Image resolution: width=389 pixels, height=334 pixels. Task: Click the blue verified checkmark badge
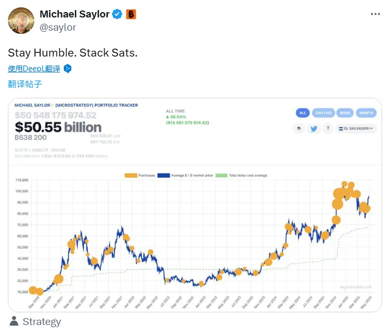(118, 15)
